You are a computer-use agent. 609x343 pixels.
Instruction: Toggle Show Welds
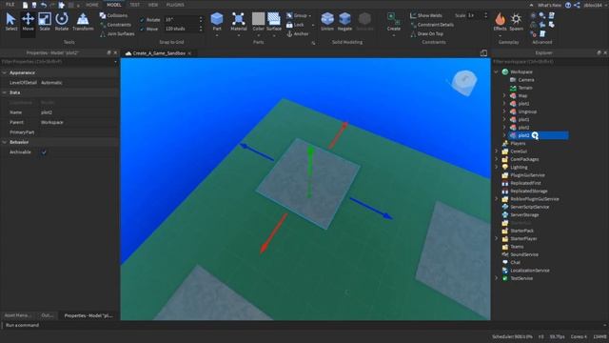coord(426,15)
